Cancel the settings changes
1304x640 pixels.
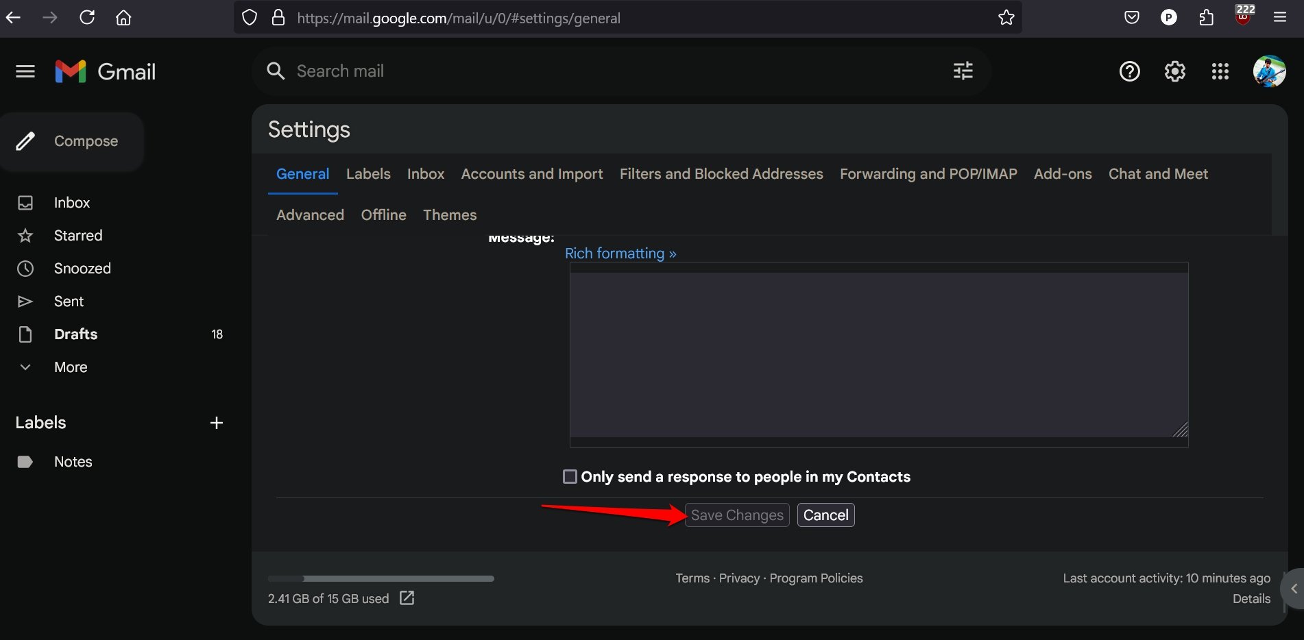[825, 515]
